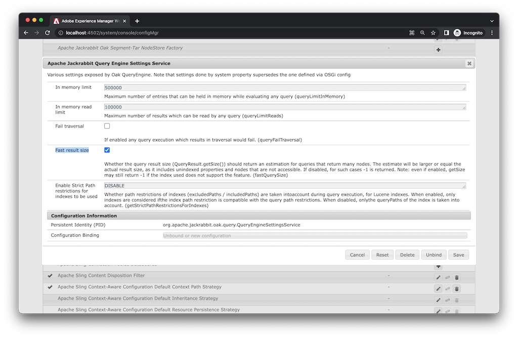Toggle the browser side panel
The image size is (518, 338).
446,33
